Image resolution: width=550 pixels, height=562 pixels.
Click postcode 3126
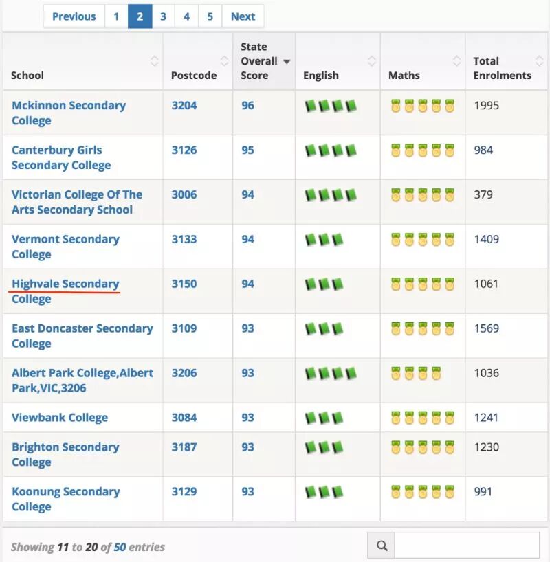pyautogui.click(x=184, y=150)
